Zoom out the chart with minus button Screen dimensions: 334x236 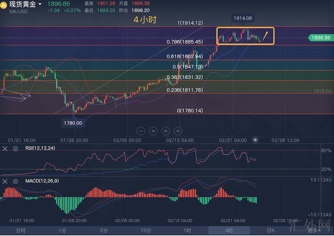(x=141, y=131)
